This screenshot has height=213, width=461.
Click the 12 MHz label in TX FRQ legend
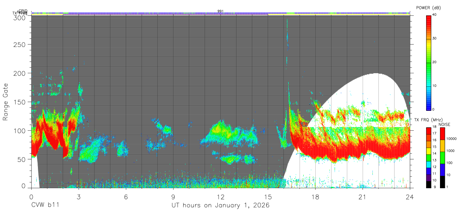434,167
